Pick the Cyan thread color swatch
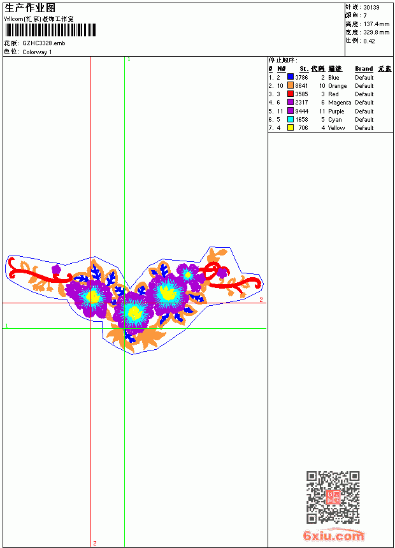 290,119
